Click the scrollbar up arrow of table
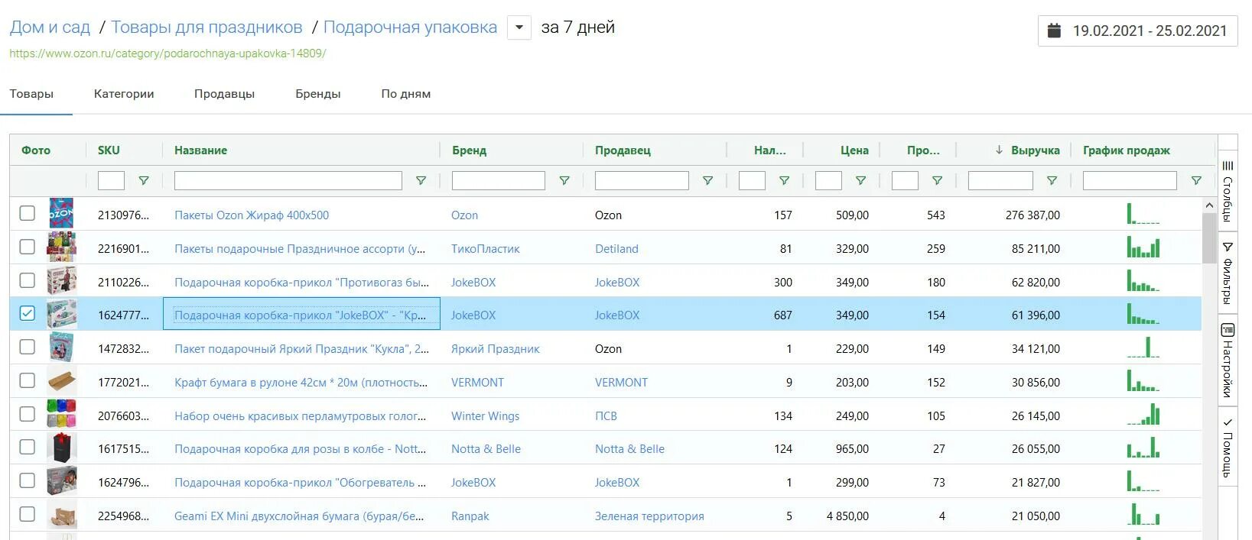Image resolution: width=1252 pixels, height=540 pixels. [1209, 205]
